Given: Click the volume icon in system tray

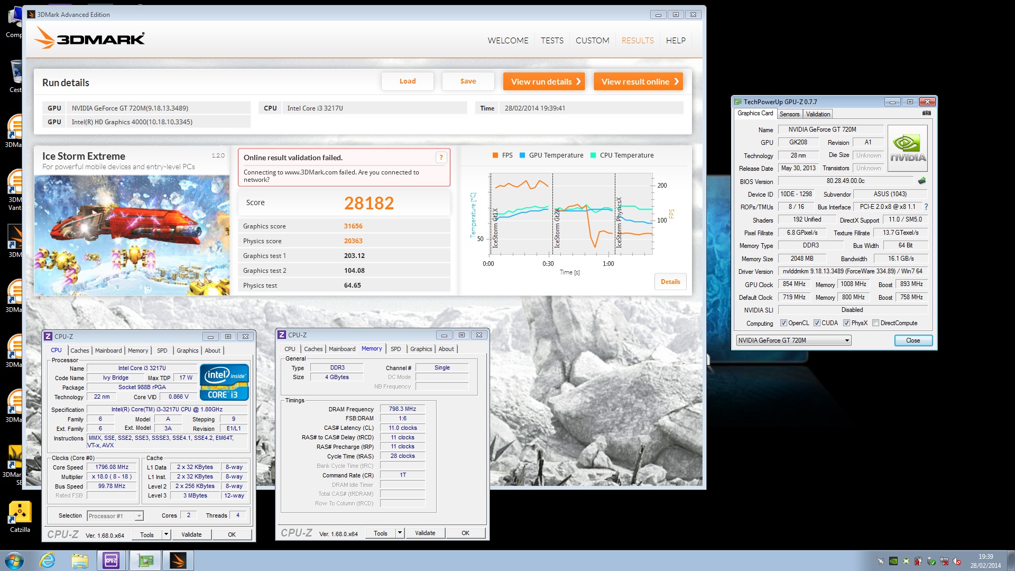Looking at the screenshot, I should [x=957, y=561].
